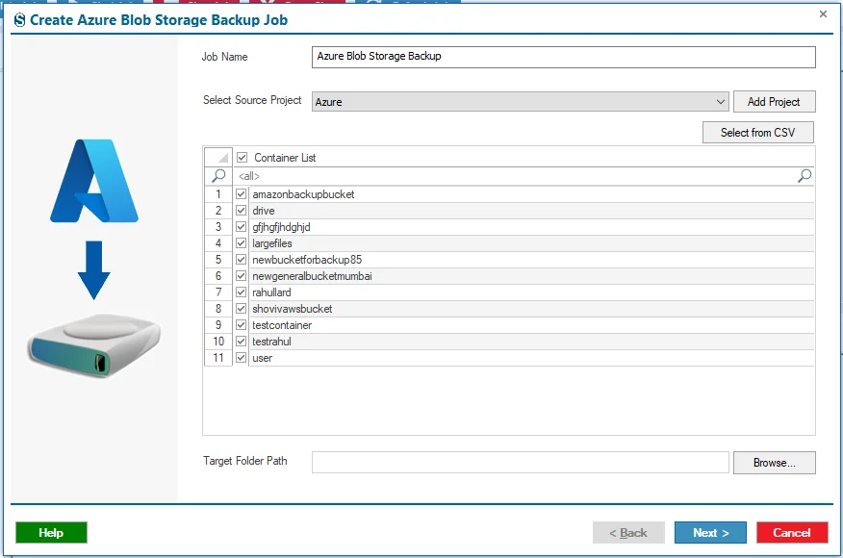Open the Select Source Project dropdown
Image resolution: width=843 pixels, height=558 pixels.
520,102
